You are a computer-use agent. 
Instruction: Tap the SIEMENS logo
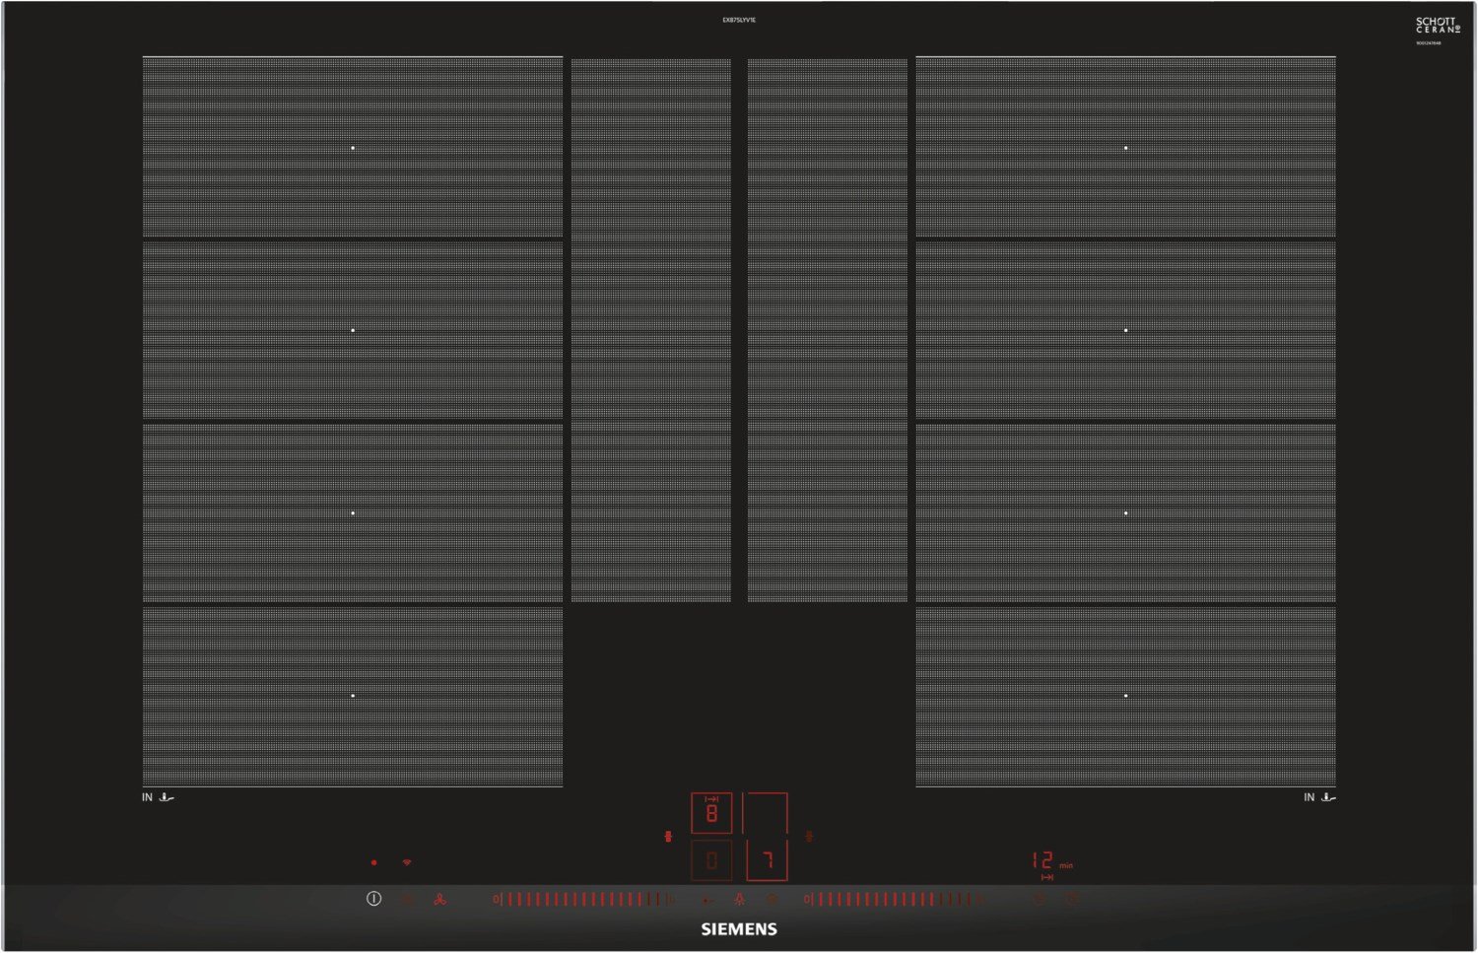point(739,929)
